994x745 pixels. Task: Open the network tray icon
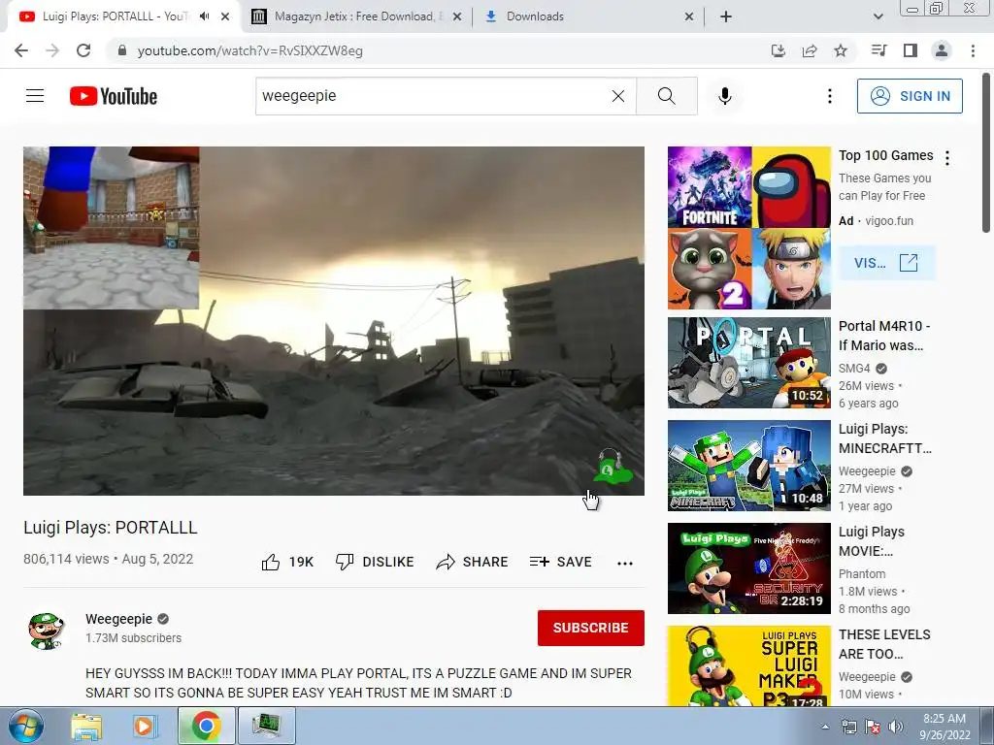pyautogui.click(x=848, y=727)
